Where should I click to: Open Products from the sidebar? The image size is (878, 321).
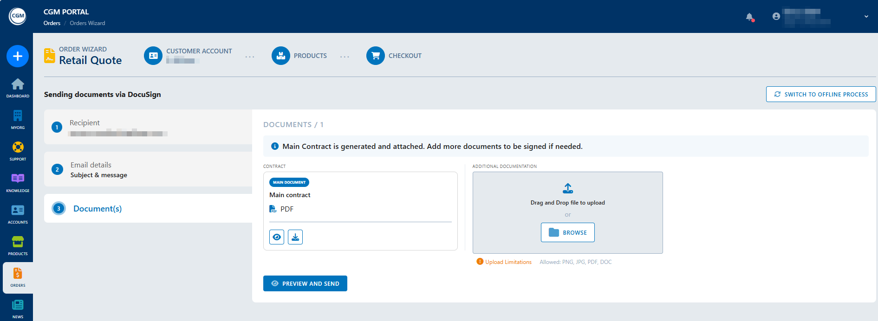[x=18, y=245]
